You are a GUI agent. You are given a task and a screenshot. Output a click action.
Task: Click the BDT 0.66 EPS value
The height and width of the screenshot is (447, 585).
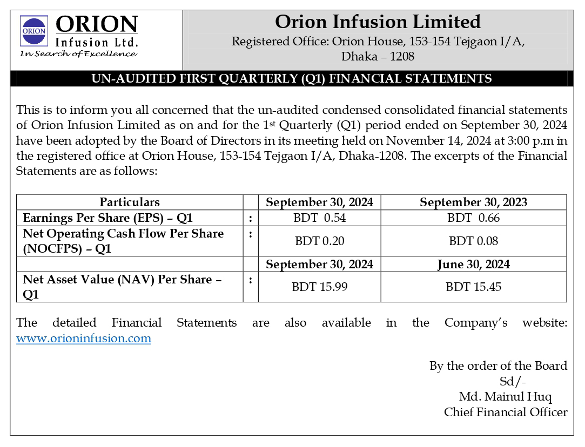point(474,218)
